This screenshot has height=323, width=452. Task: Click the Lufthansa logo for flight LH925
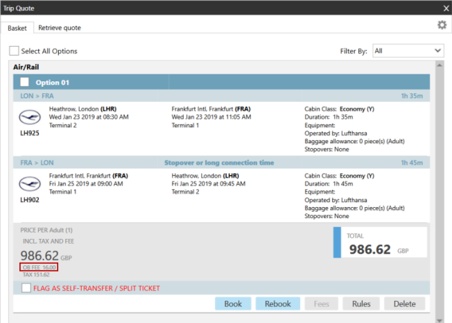[28, 116]
